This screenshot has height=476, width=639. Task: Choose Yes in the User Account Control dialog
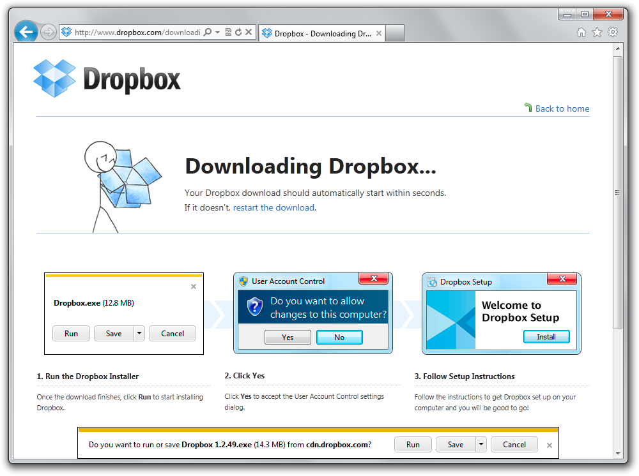[288, 337]
